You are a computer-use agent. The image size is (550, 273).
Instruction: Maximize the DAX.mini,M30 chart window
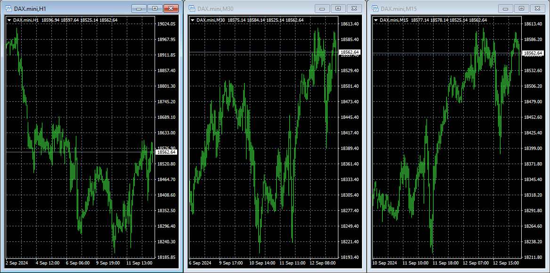338,8
